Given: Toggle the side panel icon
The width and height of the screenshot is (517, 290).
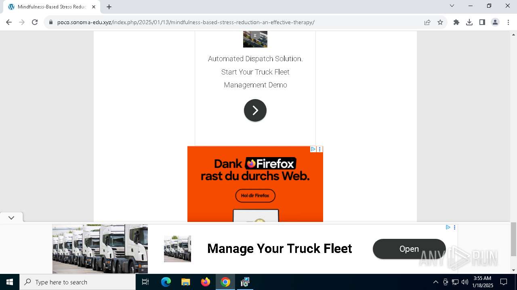Looking at the screenshot, I should pyautogui.click(x=482, y=22).
